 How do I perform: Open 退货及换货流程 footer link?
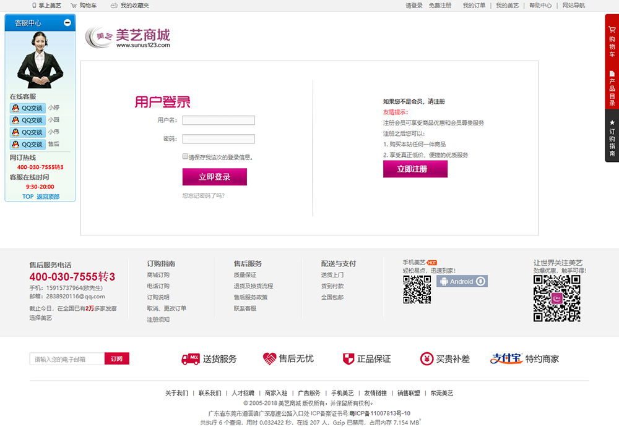point(253,286)
